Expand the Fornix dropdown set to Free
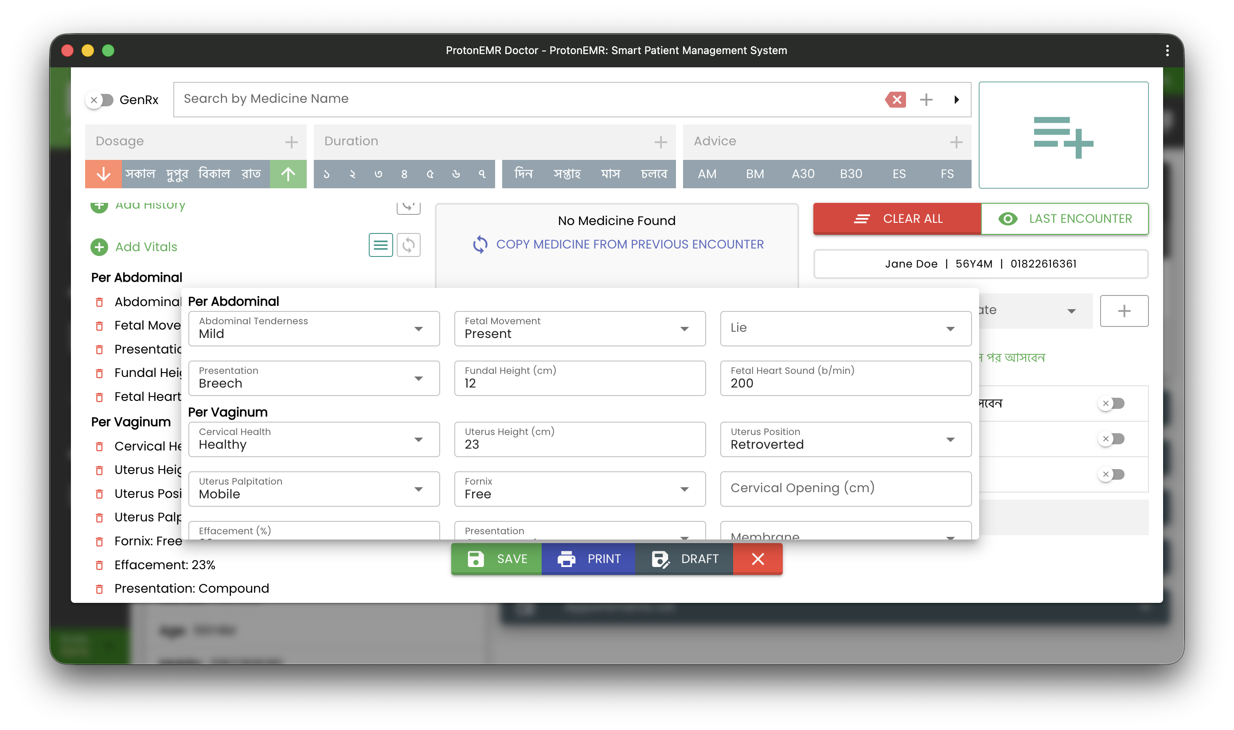The height and width of the screenshot is (730, 1234). [684, 489]
